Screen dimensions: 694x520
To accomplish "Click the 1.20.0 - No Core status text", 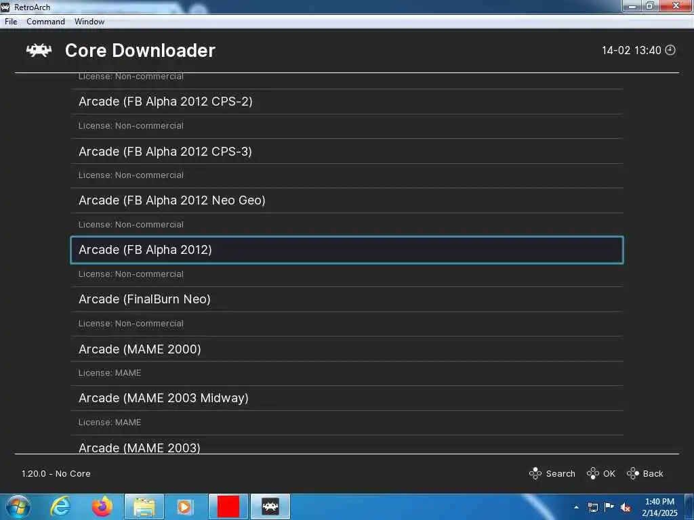I will coord(56,473).
